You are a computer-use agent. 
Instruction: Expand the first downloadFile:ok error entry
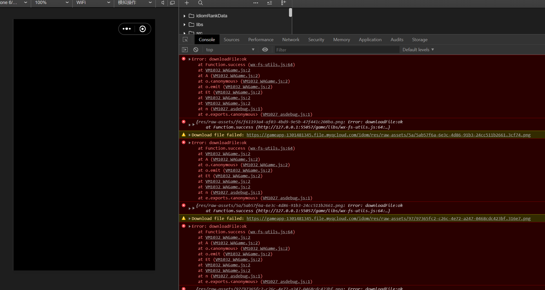(x=190, y=59)
